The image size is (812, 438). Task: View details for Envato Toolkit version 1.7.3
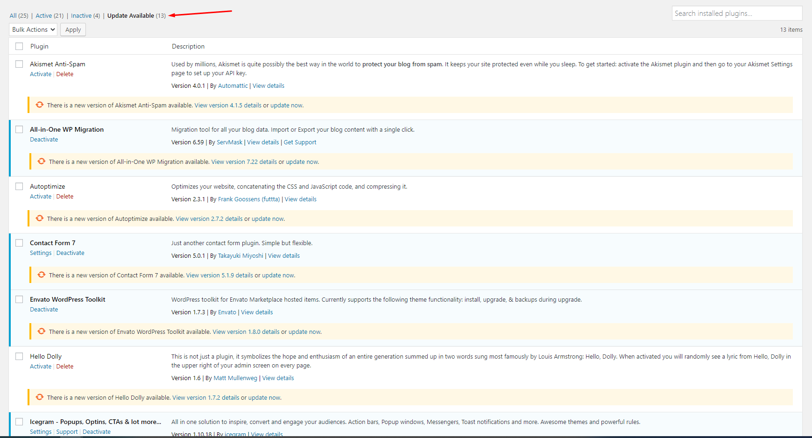[x=257, y=312]
